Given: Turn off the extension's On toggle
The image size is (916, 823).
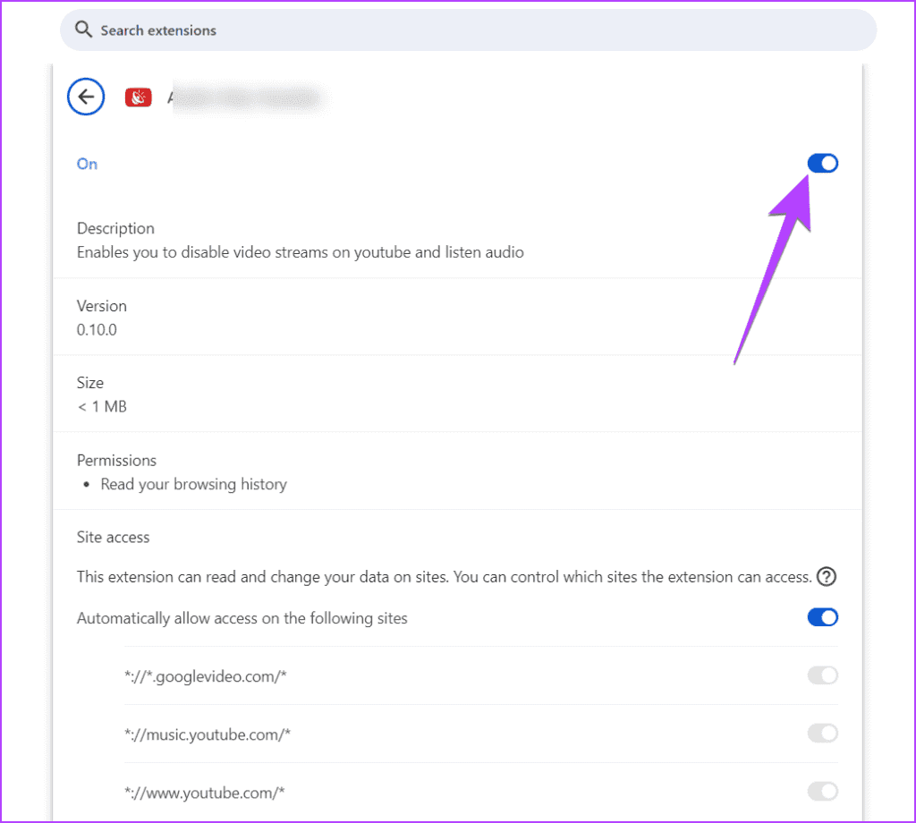Looking at the screenshot, I should (823, 164).
